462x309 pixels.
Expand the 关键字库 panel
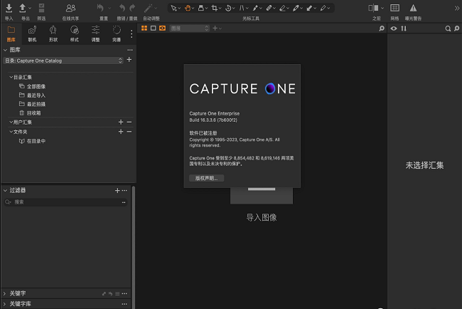[x=5, y=304]
